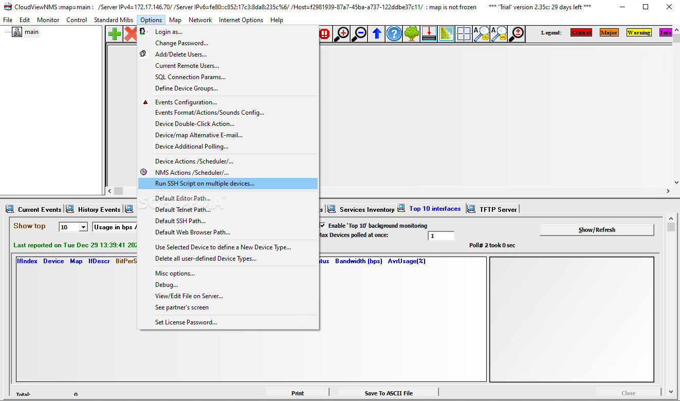Viewport: 680px width, 401px height.
Task: Select Run SSH Script on multiple devices
Action: [228, 184]
